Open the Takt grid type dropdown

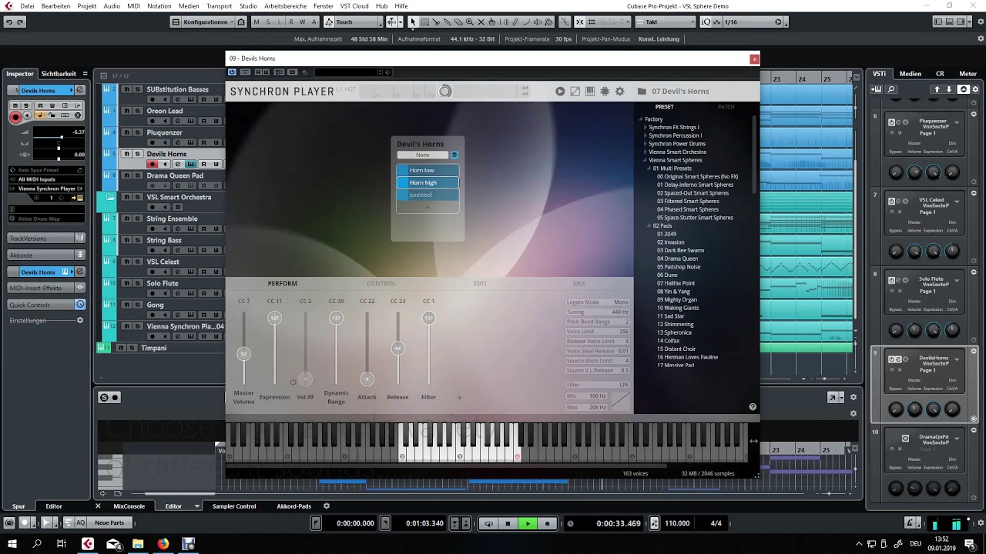(x=666, y=22)
